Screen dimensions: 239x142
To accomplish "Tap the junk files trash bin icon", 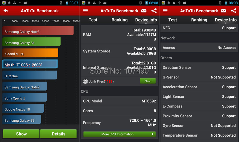I will point(85,81).
